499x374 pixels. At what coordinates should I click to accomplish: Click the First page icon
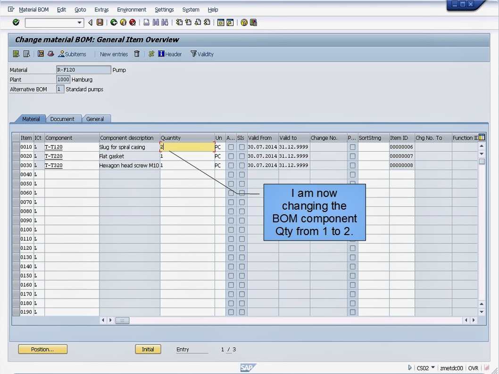point(179,22)
